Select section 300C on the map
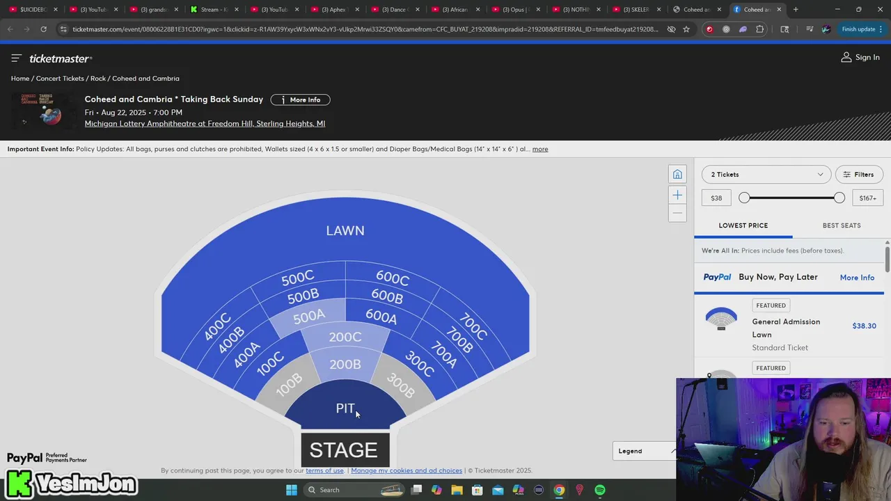This screenshot has width=891, height=501. pos(420,363)
